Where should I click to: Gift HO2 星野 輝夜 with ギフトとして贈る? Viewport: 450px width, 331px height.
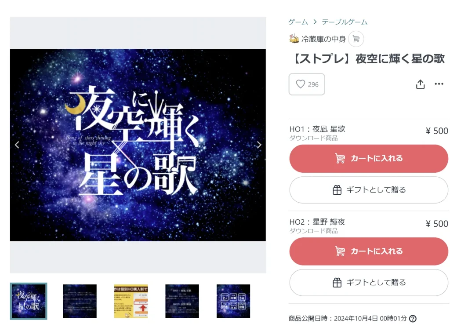point(369,283)
